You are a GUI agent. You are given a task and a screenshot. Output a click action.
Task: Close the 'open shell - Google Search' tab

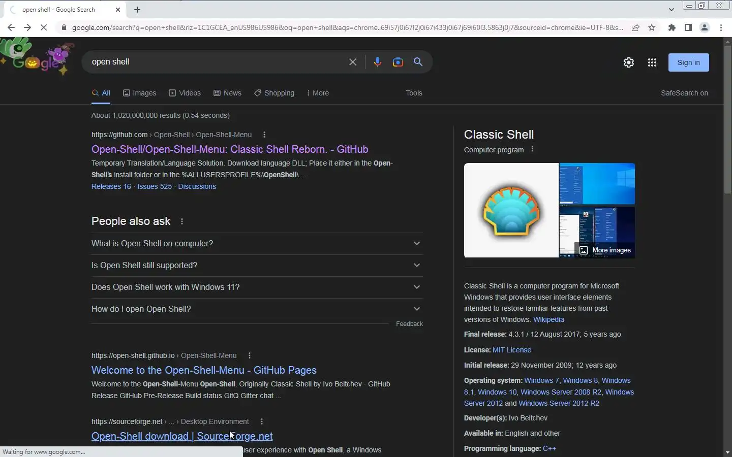coord(118,10)
